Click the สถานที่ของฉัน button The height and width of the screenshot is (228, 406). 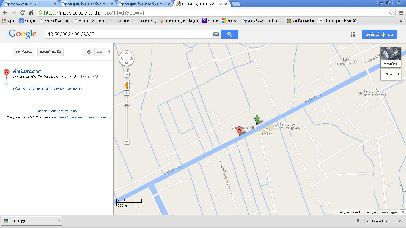(x=50, y=52)
